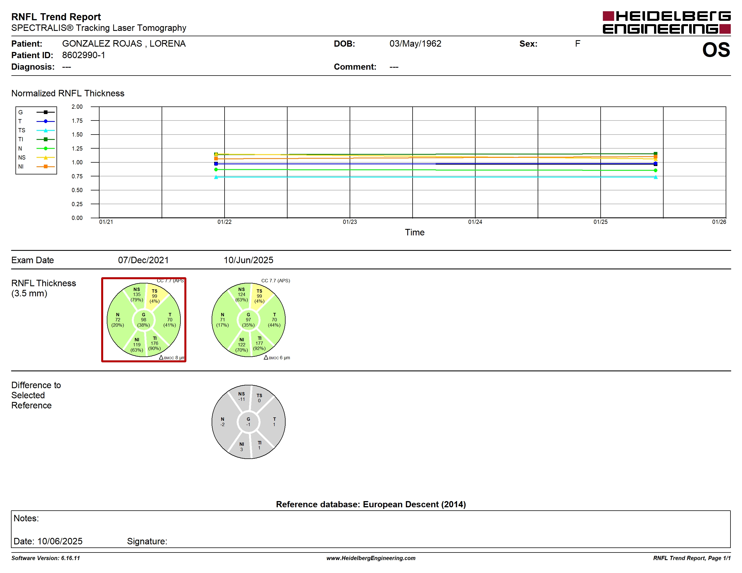Click the NI 3 difference sector
The width and height of the screenshot is (742, 573).
coord(241,447)
